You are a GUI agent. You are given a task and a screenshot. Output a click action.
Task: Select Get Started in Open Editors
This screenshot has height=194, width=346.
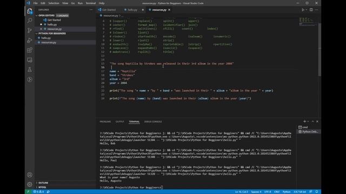coord(54,20)
